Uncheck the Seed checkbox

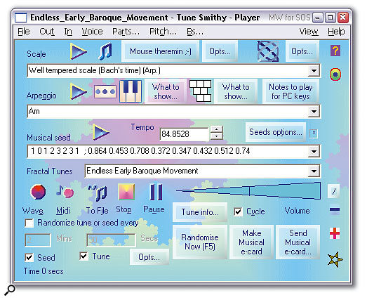pos(29,258)
